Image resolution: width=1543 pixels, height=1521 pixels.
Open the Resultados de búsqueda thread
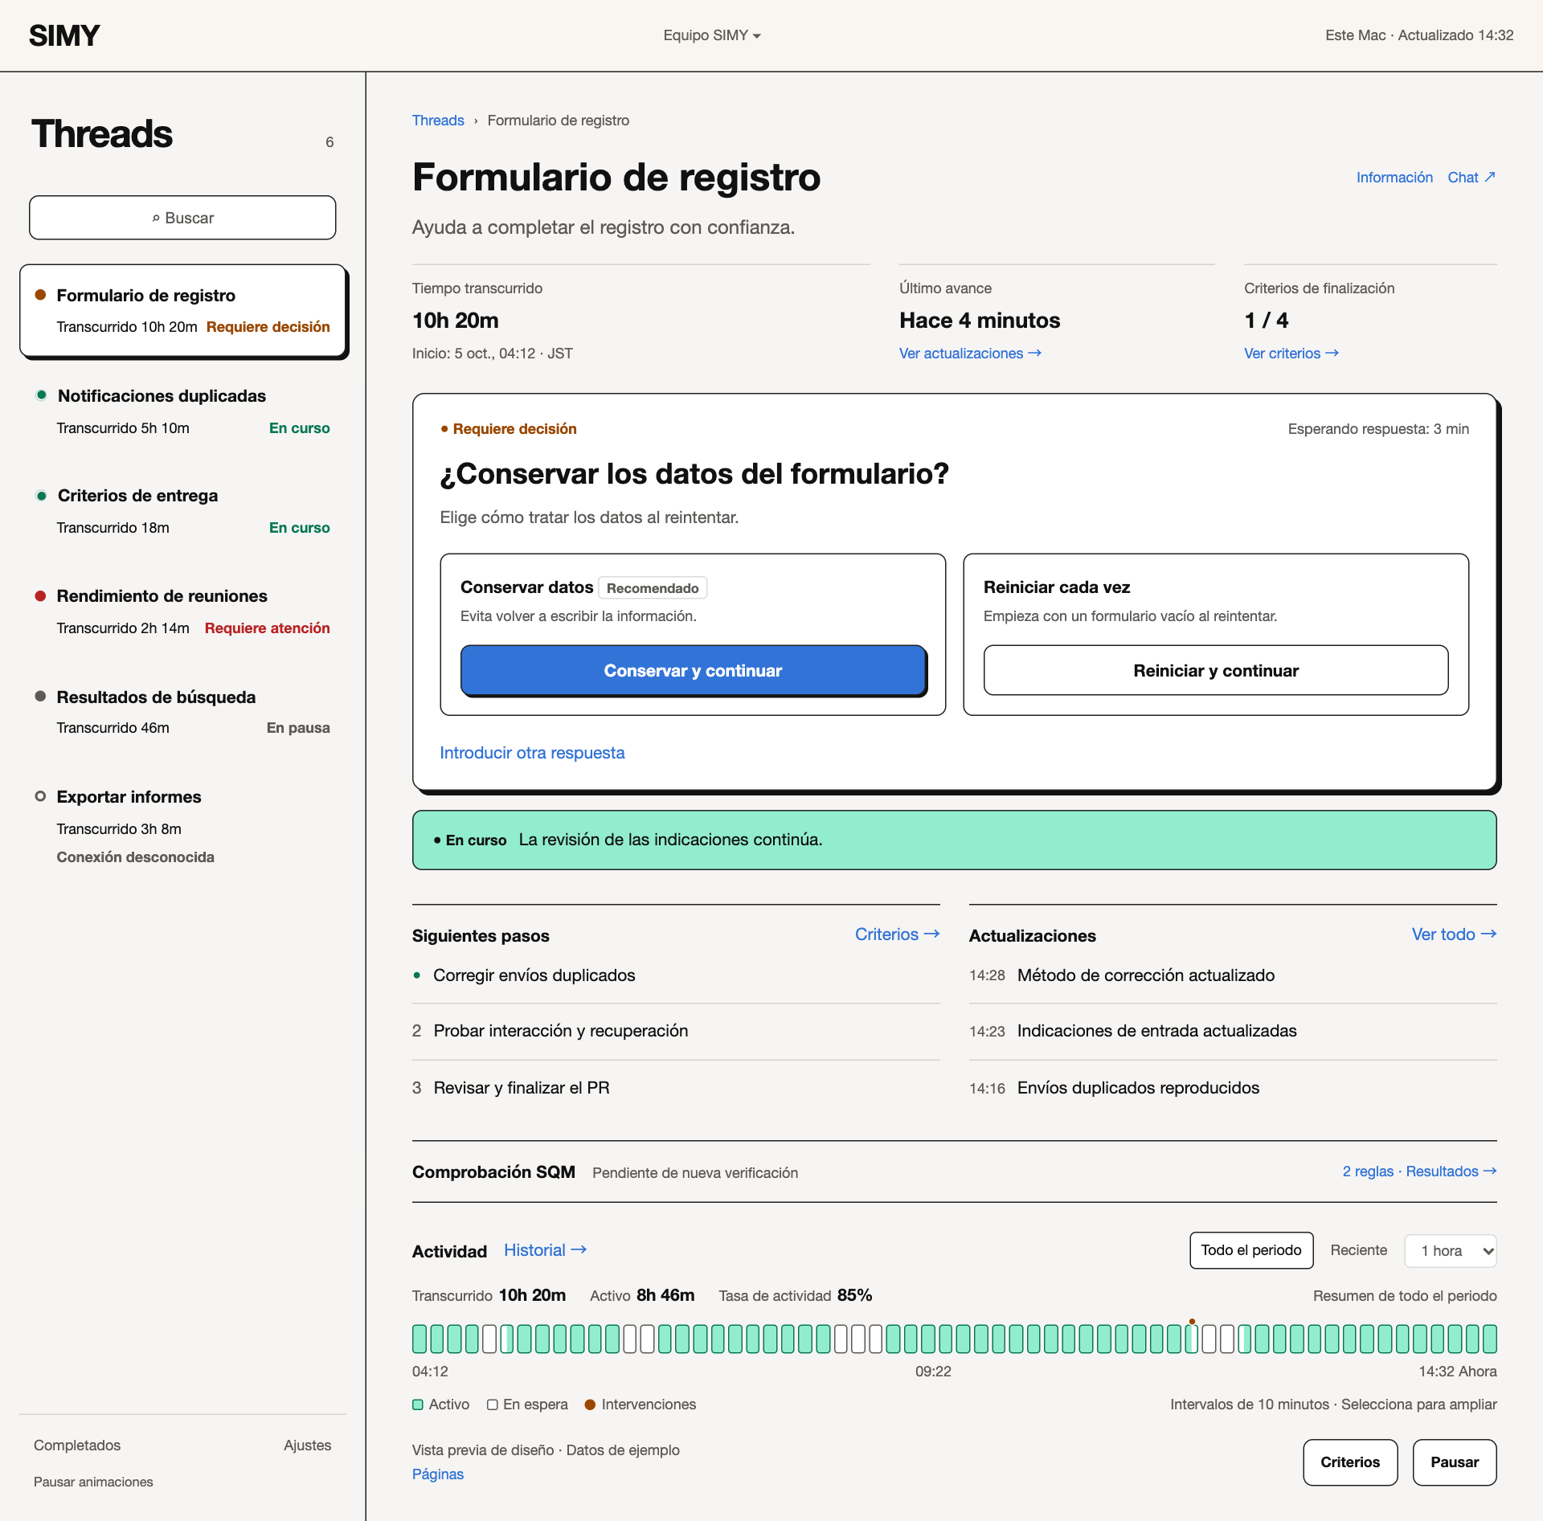(x=182, y=712)
